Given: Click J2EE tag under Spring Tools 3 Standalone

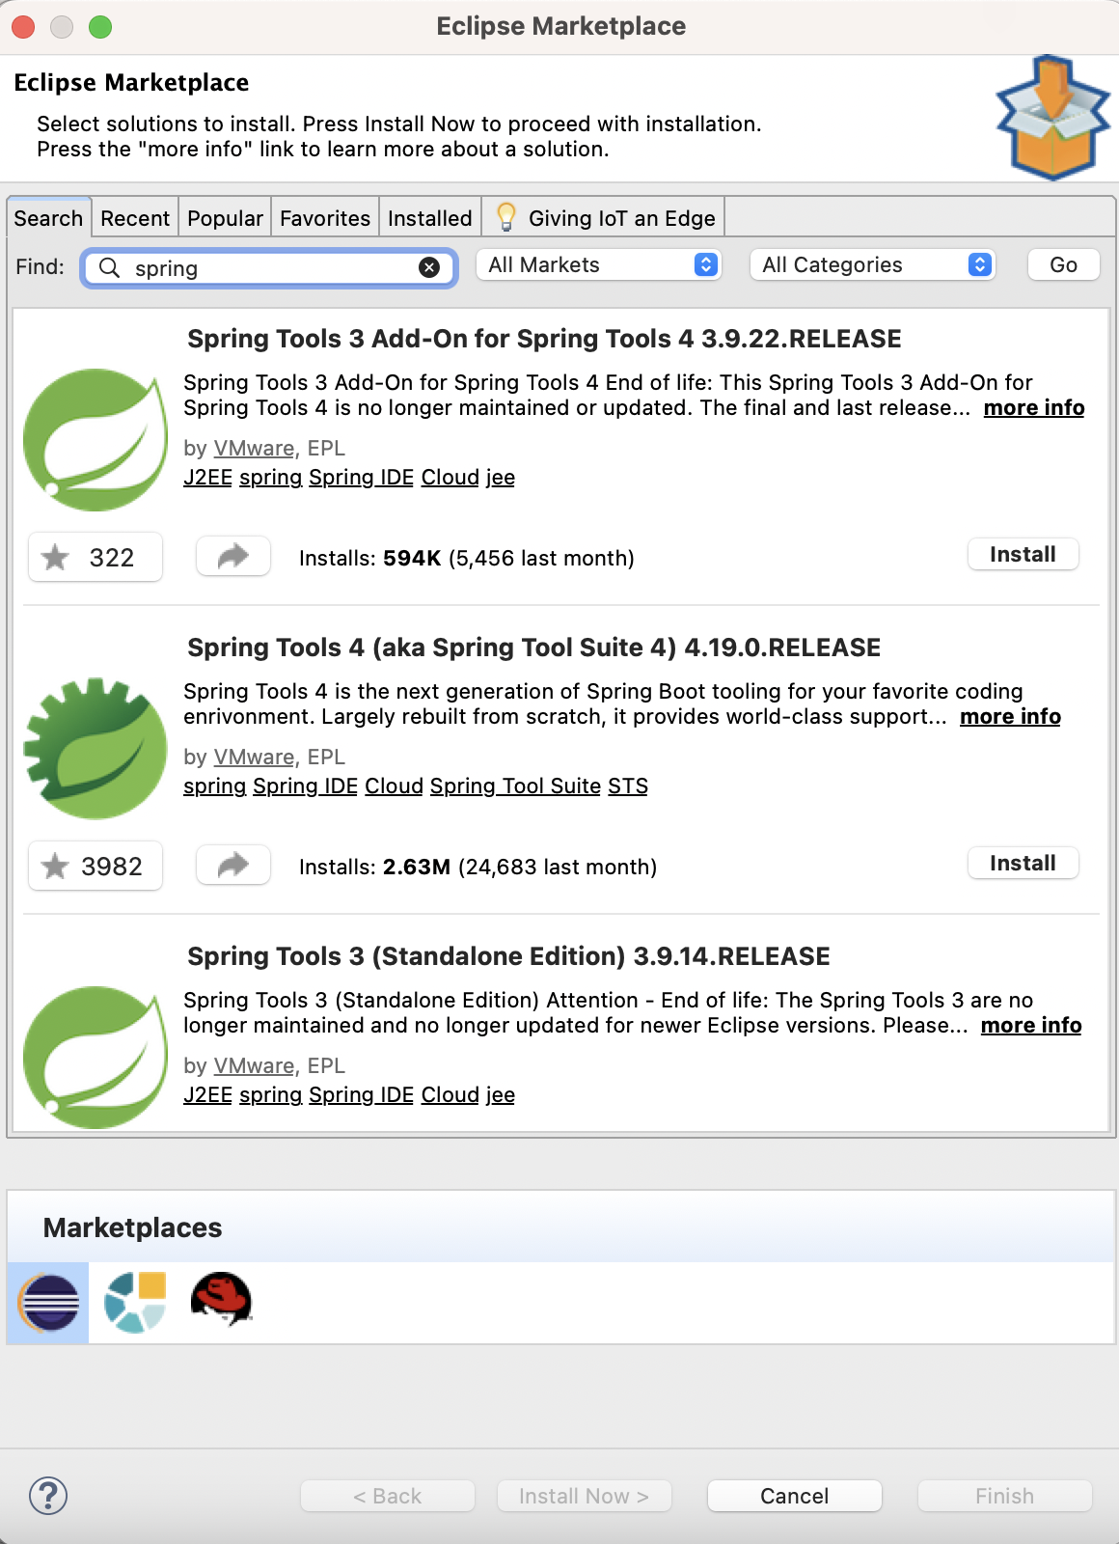Looking at the screenshot, I should click(x=207, y=1094).
